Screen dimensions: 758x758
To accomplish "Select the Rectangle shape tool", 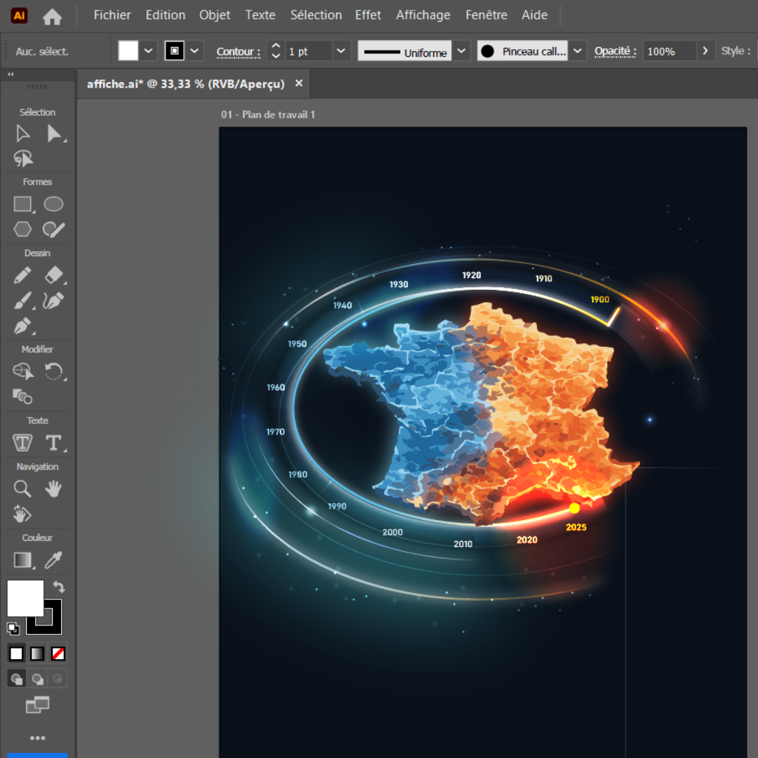I will pyautogui.click(x=22, y=204).
